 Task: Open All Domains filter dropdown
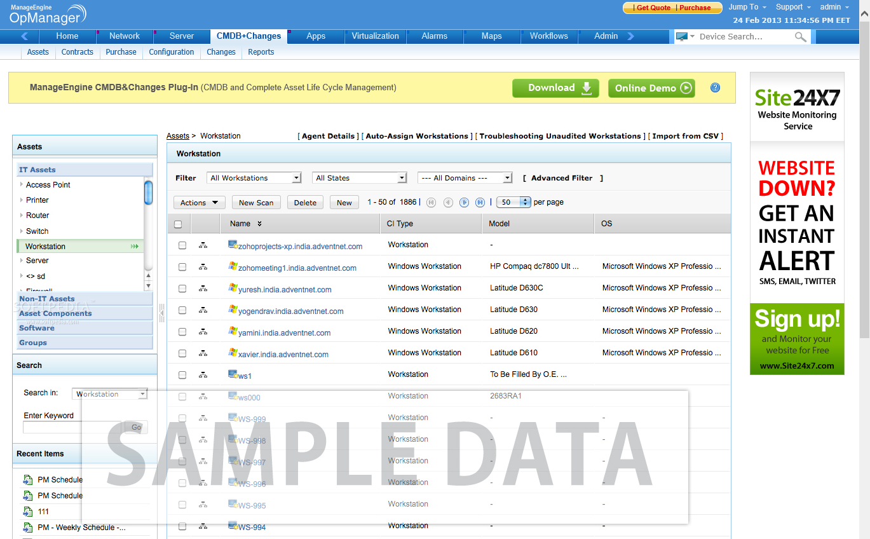tap(465, 178)
